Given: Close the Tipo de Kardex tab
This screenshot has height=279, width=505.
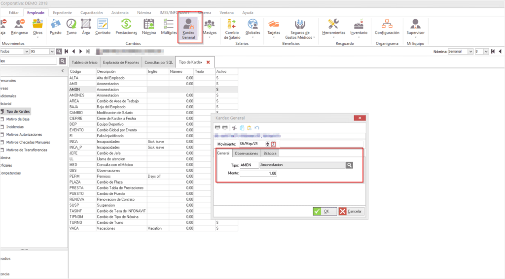Looking at the screenshot, I should 208,62.
